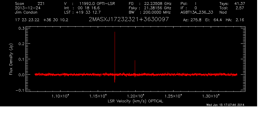Select project ID AGBT13A_236_33
Viewport: 262px width, 133px height.
point(197,12)
